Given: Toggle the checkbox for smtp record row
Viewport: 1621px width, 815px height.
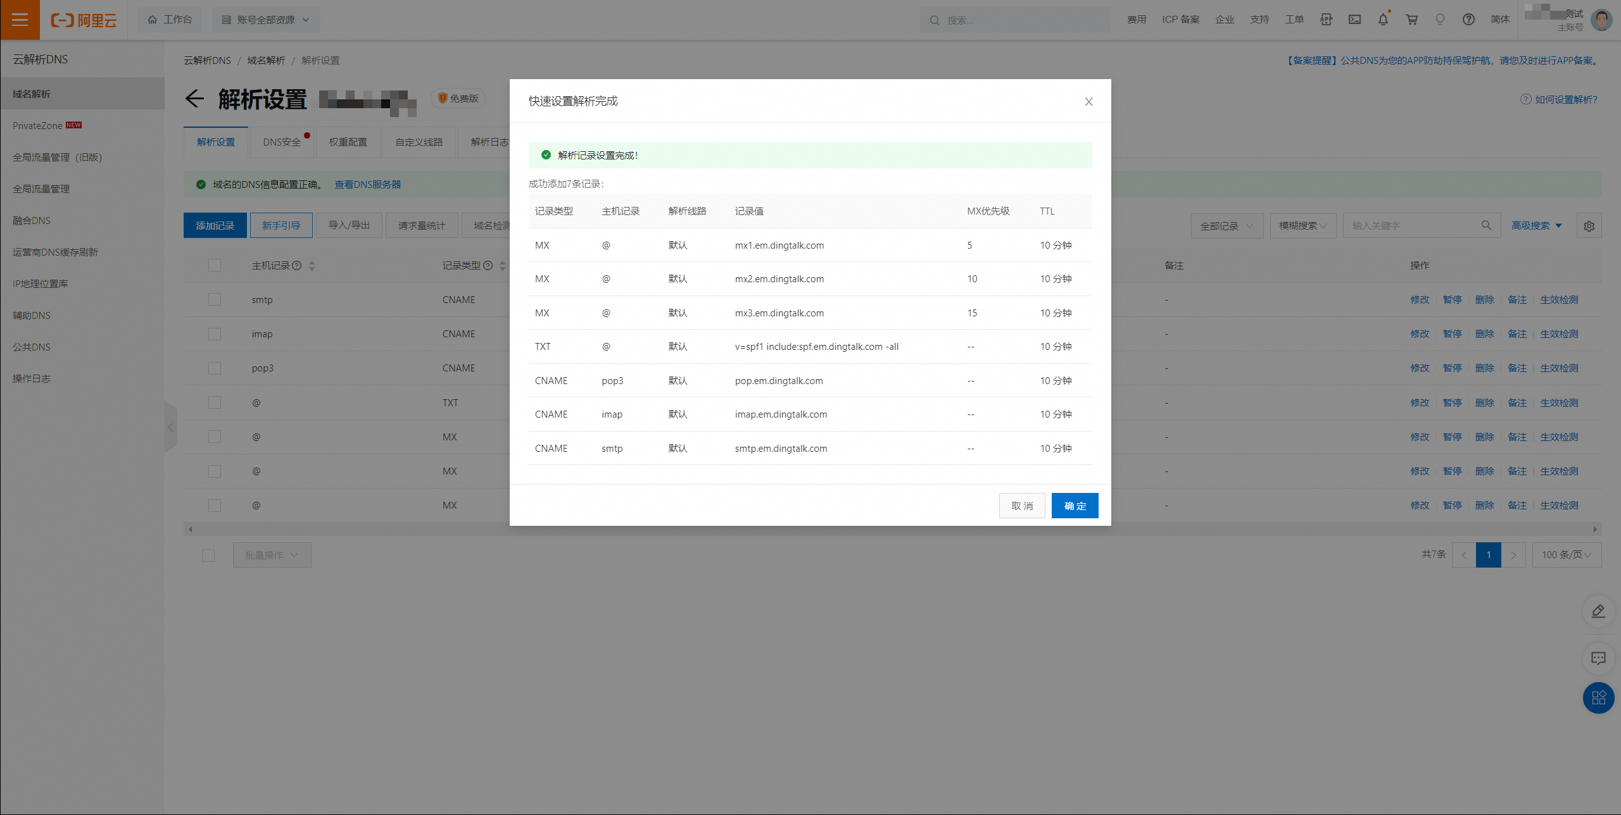Looking at the screenshot, I should 215,299.
